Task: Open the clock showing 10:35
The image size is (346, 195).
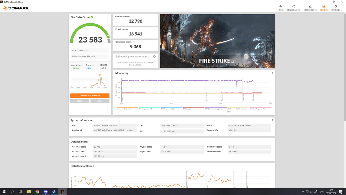Action: (x=331, y=191)
